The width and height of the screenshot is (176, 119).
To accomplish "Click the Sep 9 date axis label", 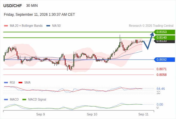I will pyautogui.click(x=41, y=114).
